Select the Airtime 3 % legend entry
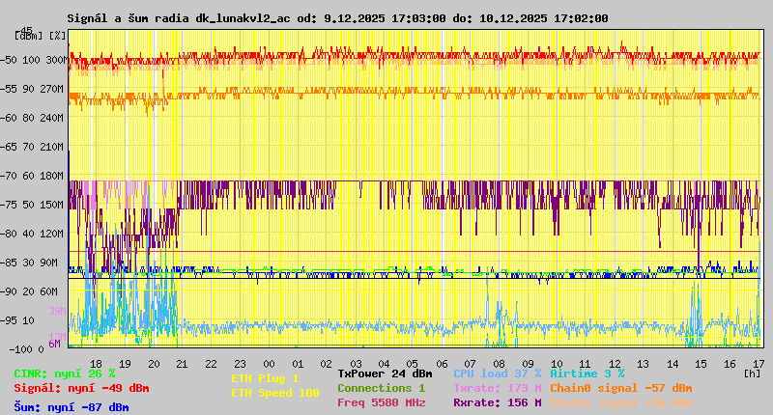The image size is (773, 415). point(587,373)
